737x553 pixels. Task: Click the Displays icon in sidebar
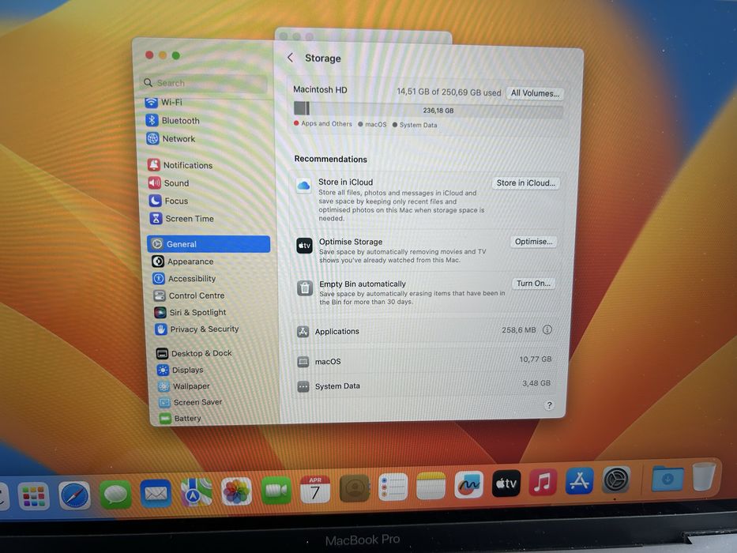point(163,370)
